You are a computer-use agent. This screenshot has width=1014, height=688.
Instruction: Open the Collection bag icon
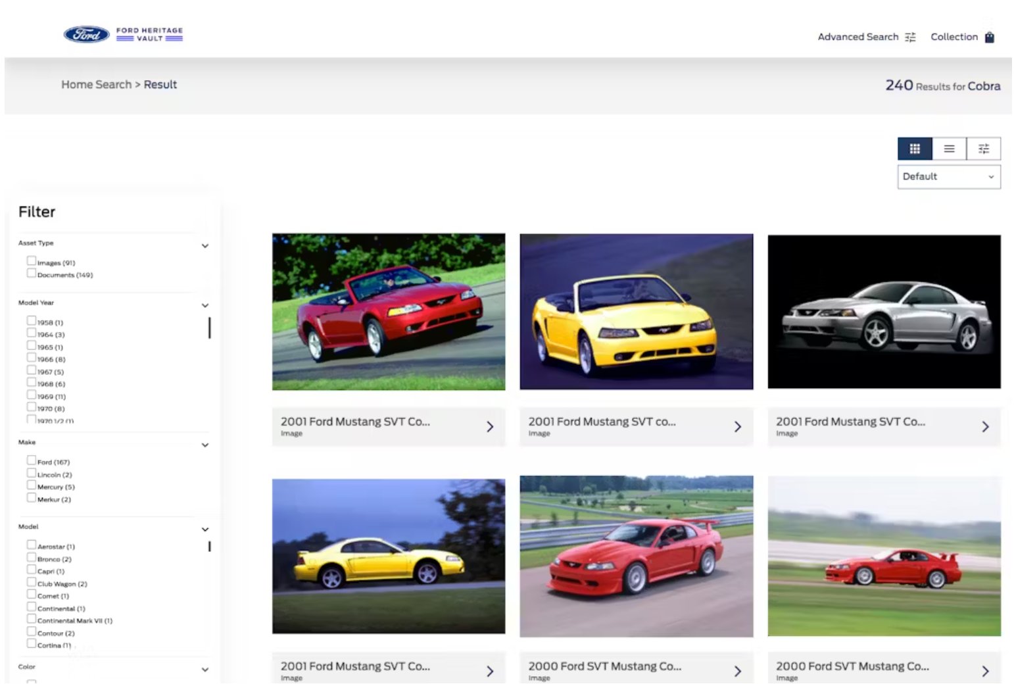click(989, 37)
